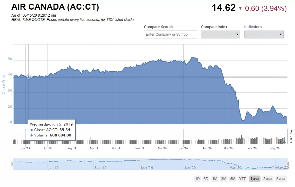Switch chart to 1M range
This screenshot has height=187, width=295.
[215, 179]
